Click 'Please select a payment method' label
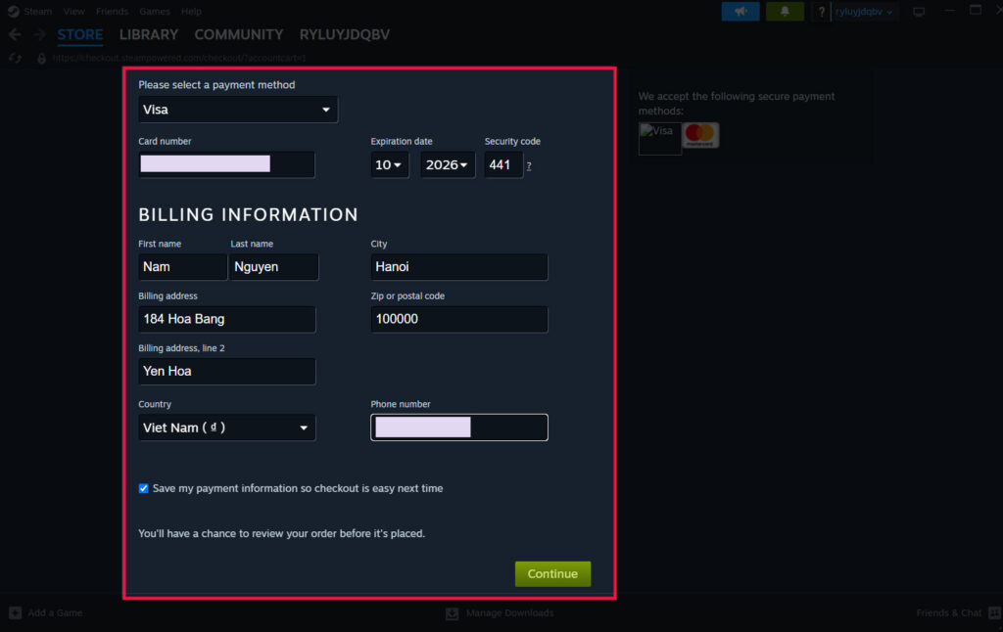This screenshot has height=632, width=1003. coord(216,85)
